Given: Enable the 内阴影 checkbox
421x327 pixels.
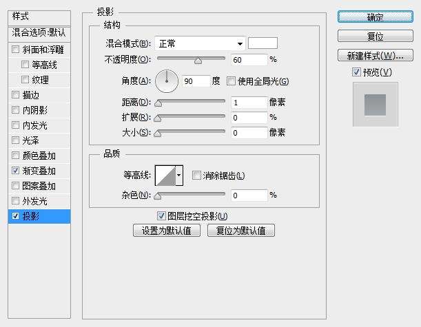Looking at the screenshot, I should tap(16, 109).
